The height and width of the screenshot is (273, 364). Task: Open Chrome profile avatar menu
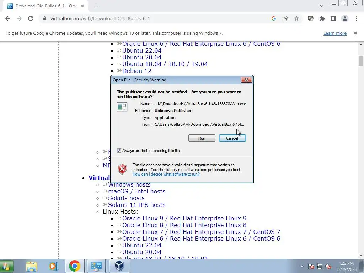tap(345, 18)
